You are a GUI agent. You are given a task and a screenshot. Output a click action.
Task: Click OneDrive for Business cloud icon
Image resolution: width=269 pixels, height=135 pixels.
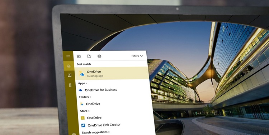[80, 90]
